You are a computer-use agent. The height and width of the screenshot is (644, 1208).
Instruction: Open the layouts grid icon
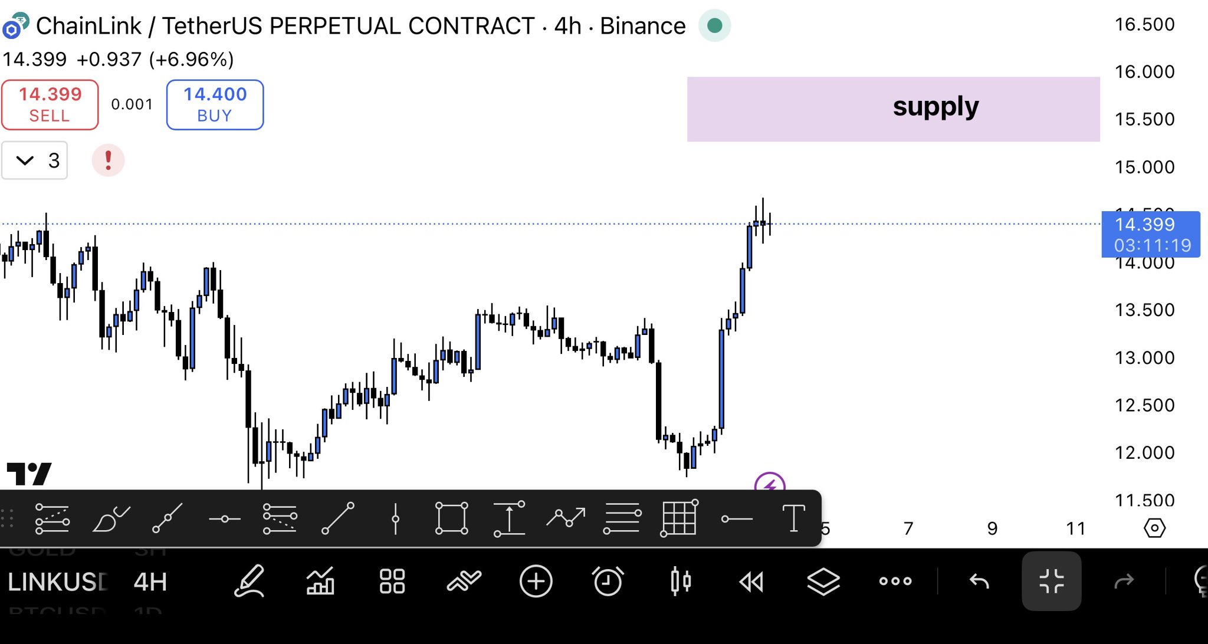pos(392,581)
